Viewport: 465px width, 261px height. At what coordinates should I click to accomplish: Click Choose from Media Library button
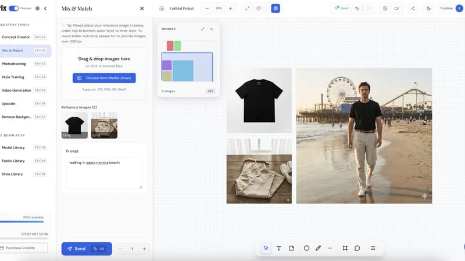coord(104,78)
